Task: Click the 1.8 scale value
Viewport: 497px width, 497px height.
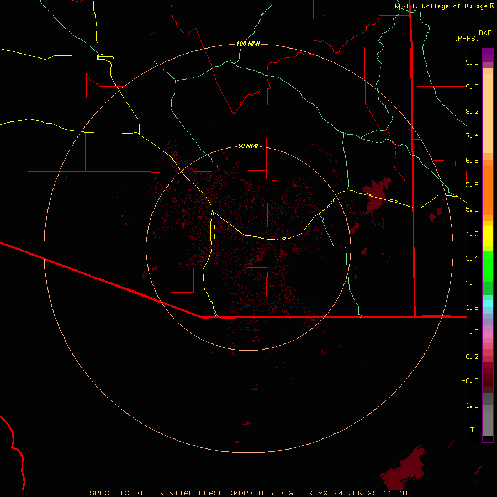Action: [472, 308]
